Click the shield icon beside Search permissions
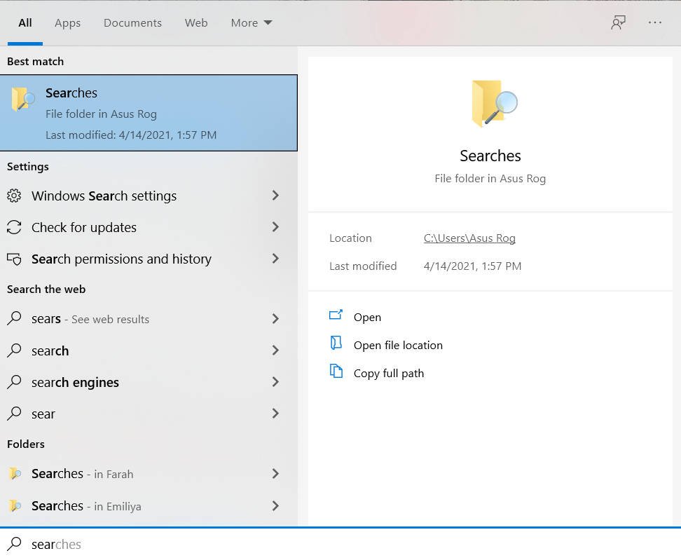Screen dimensions: 681x558 [x=14, y=259]
